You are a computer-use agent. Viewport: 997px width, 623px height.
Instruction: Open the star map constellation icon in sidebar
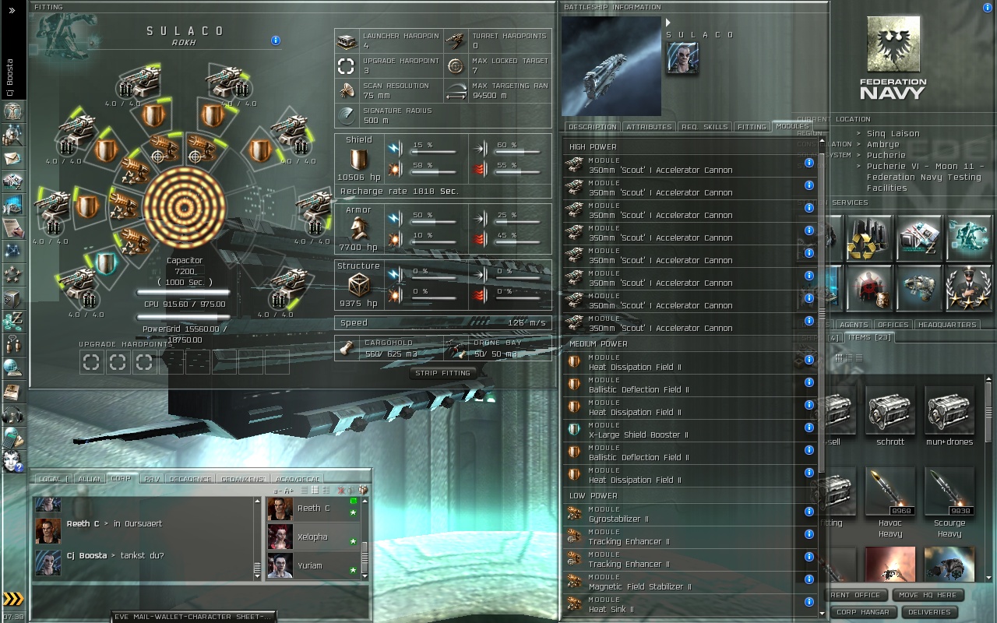(x=12, y=251)
